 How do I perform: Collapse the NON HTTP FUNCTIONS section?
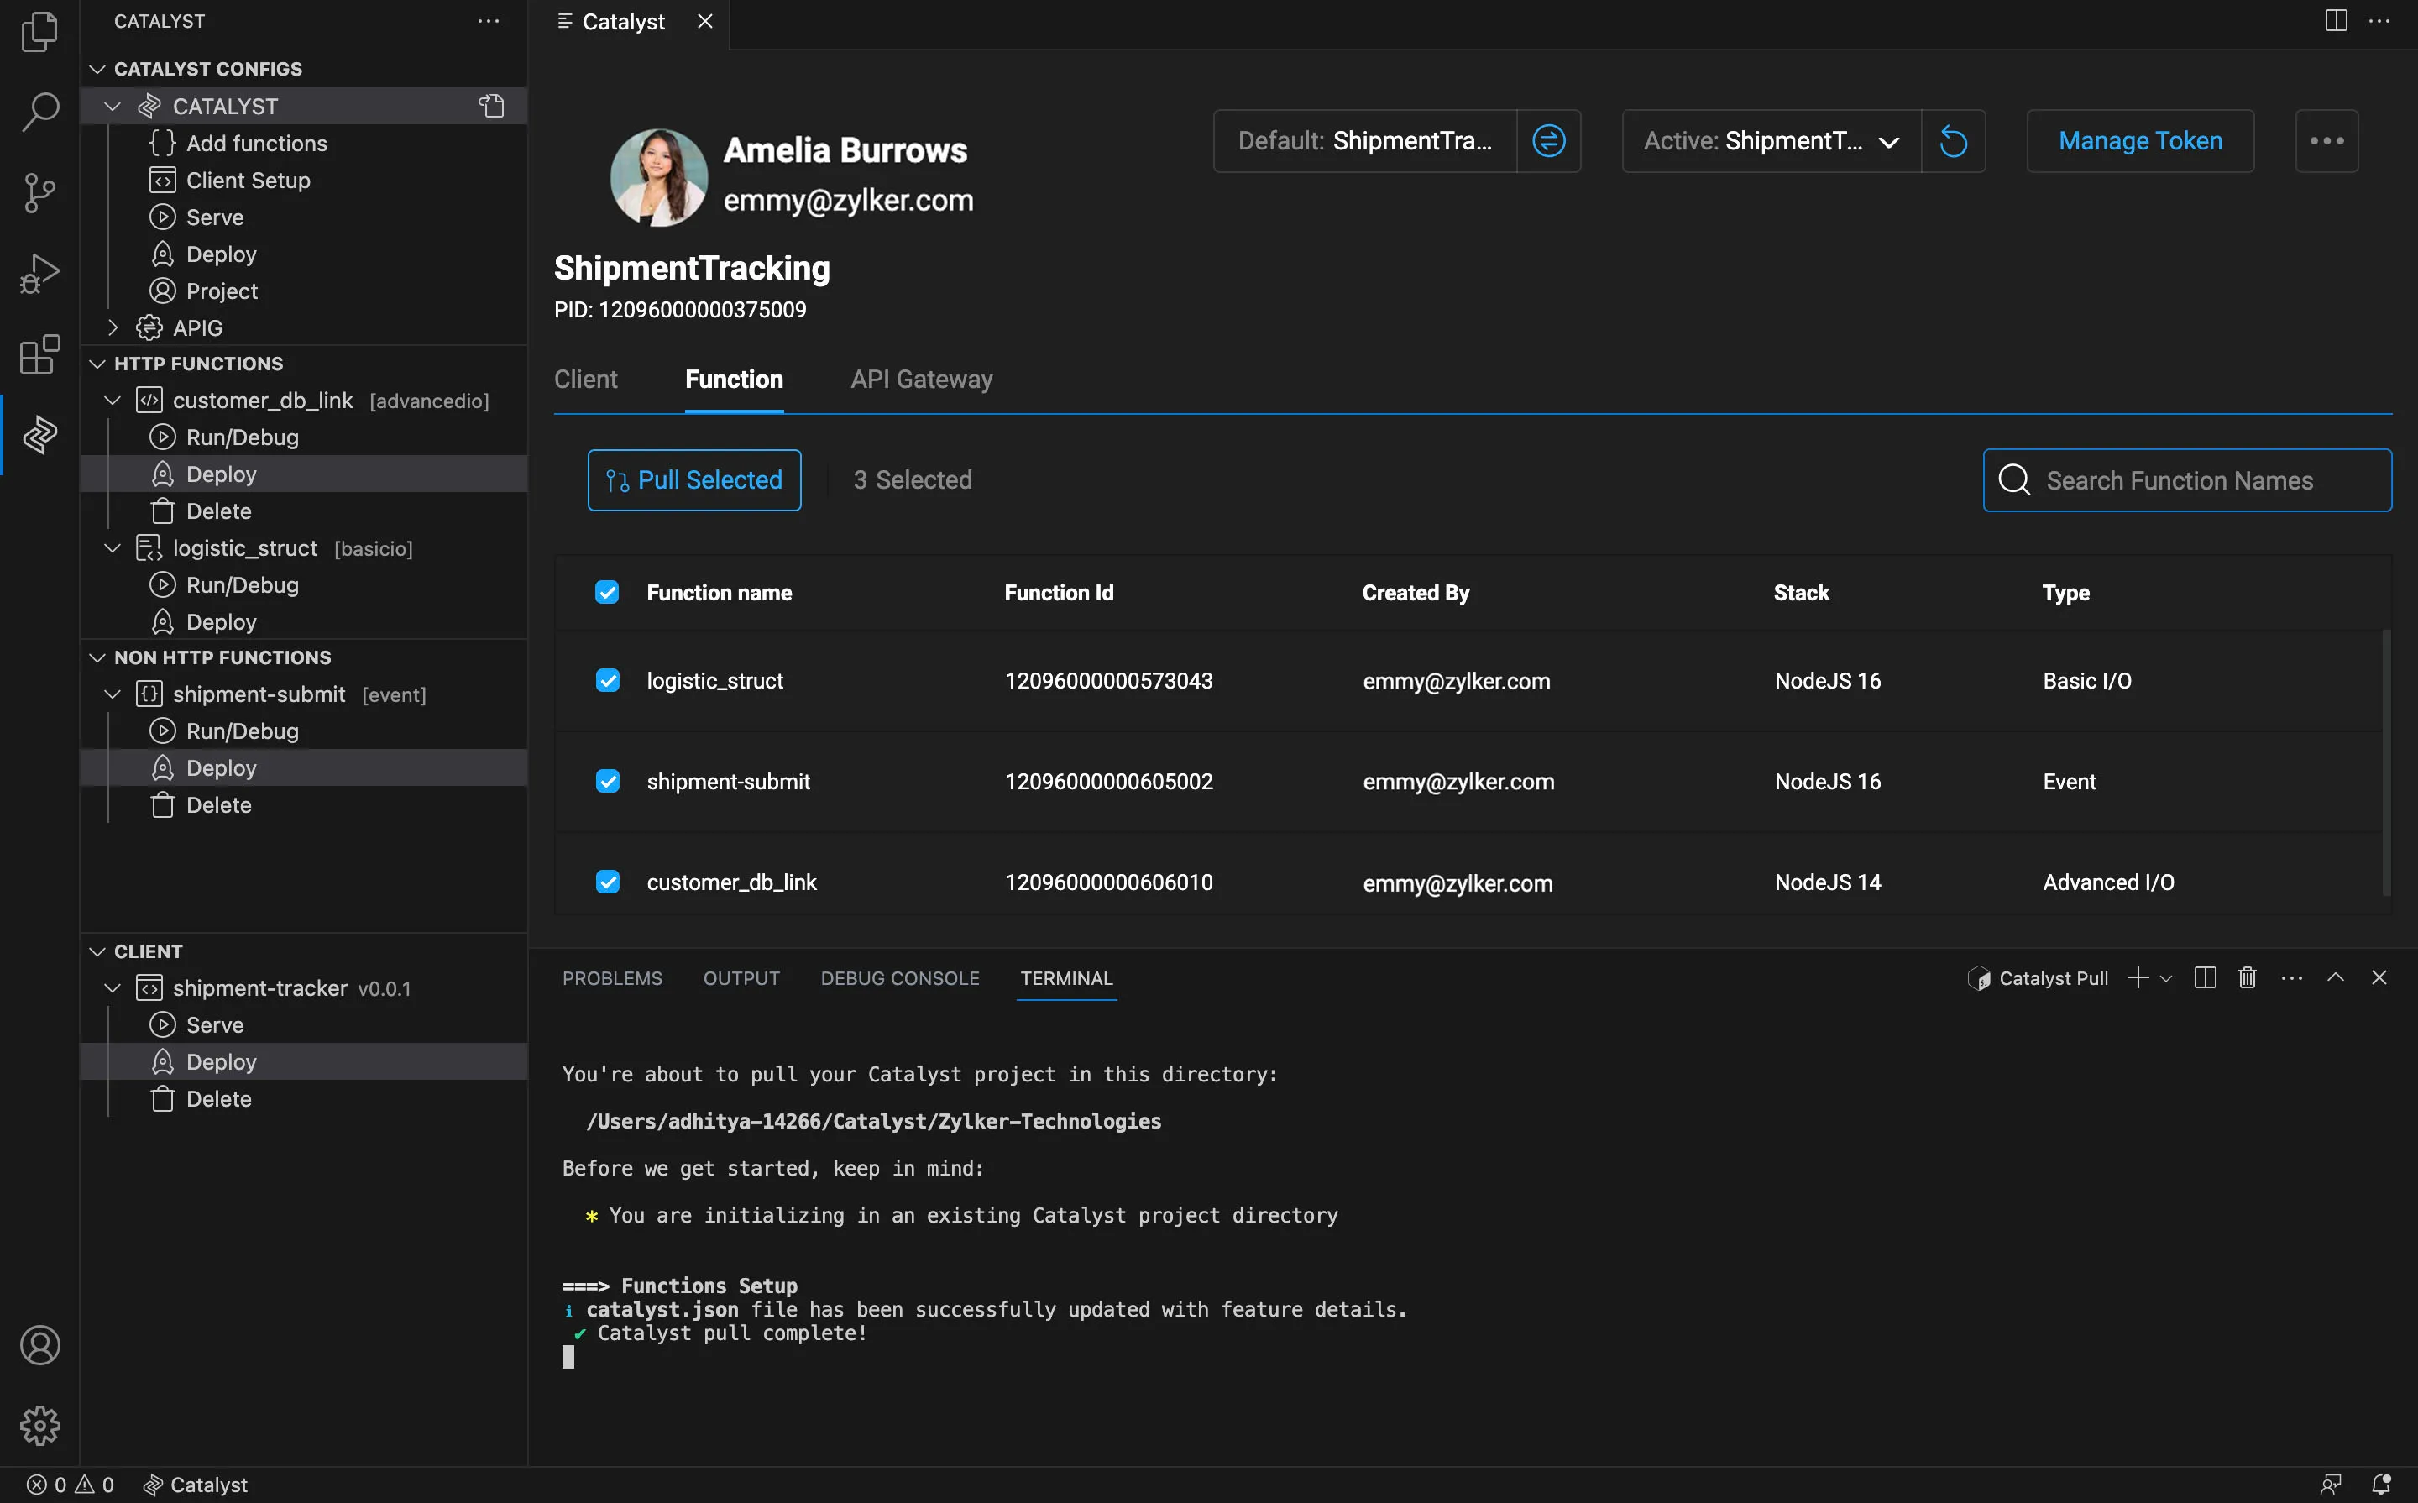[97, 657]
